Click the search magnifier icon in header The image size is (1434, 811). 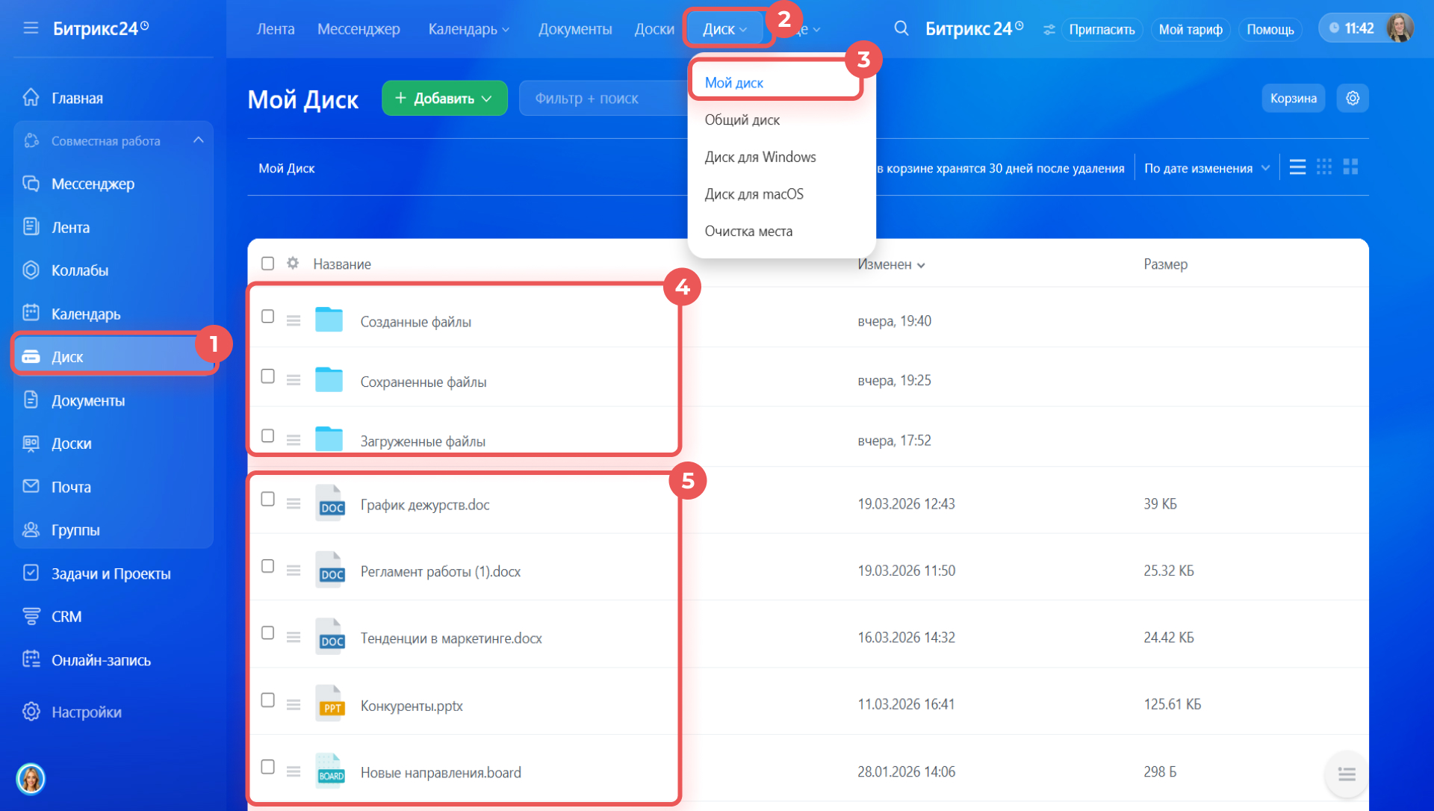pos(901,28)
